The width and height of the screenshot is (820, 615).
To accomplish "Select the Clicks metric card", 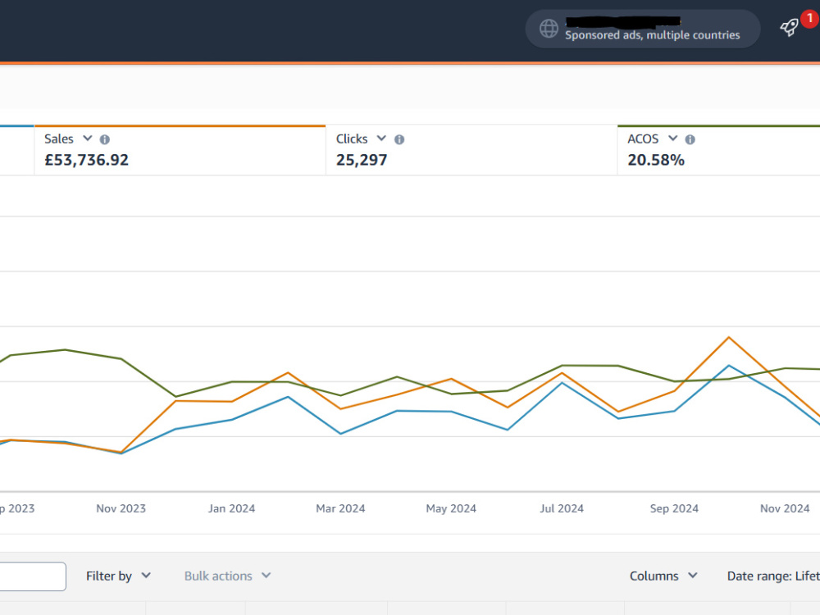I will (x=471, y=150).
